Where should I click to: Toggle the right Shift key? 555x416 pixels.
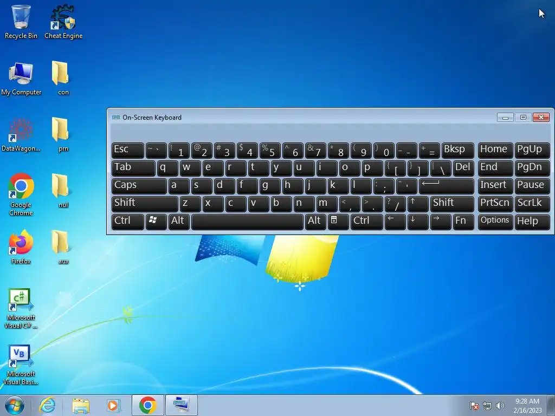point(452,204)
